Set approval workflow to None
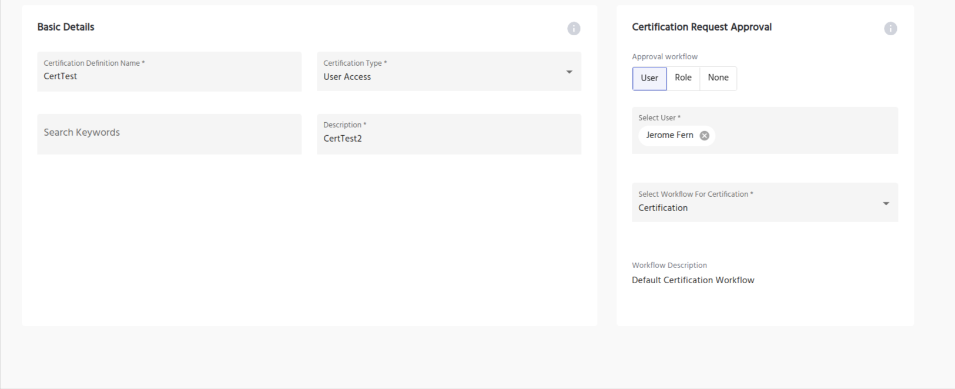 click(718, 78)
